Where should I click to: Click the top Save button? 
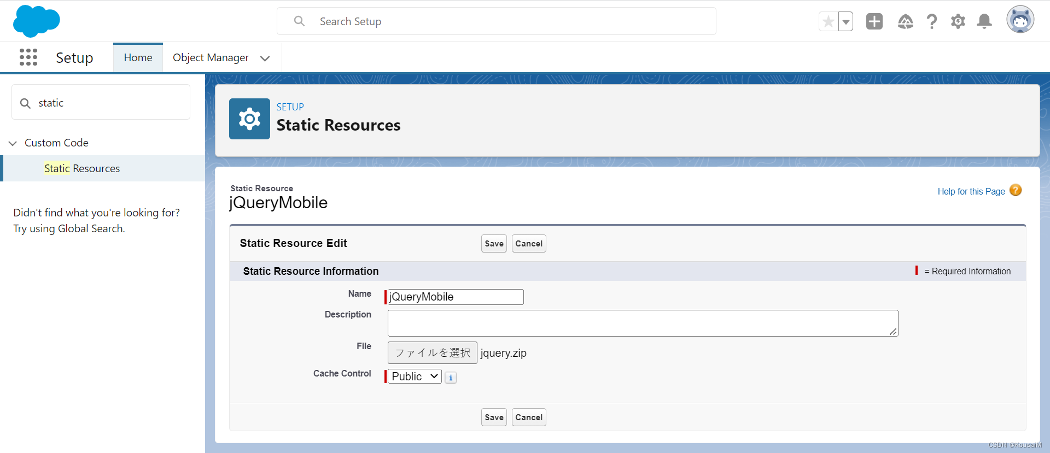pos(494,243)
